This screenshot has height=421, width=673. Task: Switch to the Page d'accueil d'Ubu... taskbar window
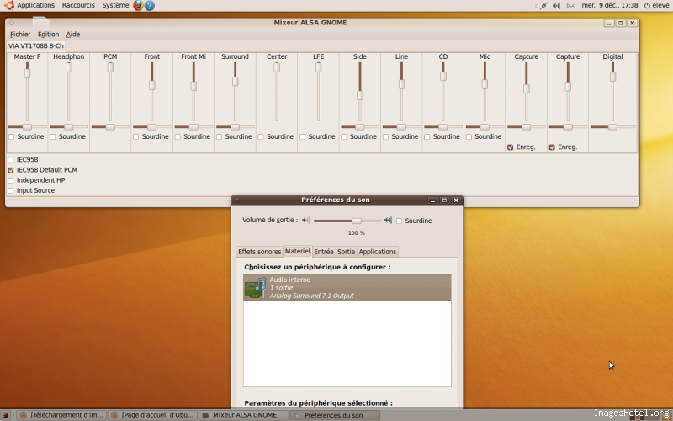click(x=152, y=415)
